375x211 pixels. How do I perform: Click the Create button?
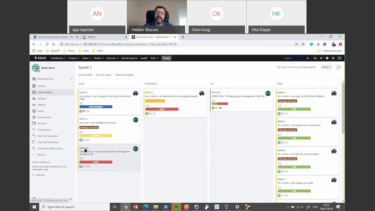166,58
